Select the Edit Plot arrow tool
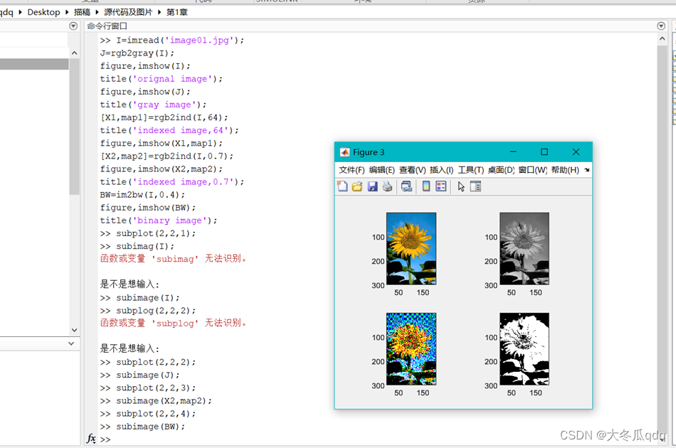Screen dimensions: 676x448 coord(461,186)
